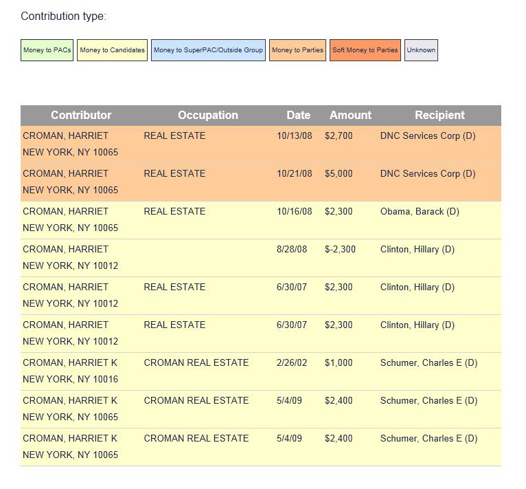The height and width of the screenshot is (489, 526).
Task: Click the Money to SuperPAC/Outside Group swatch
Action: coord(208,50)
